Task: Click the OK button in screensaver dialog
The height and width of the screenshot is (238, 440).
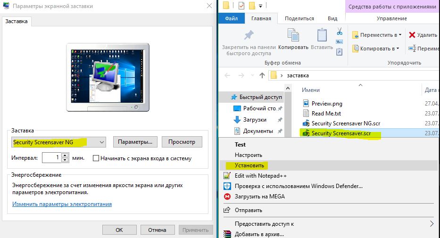Action: point(119,230)
